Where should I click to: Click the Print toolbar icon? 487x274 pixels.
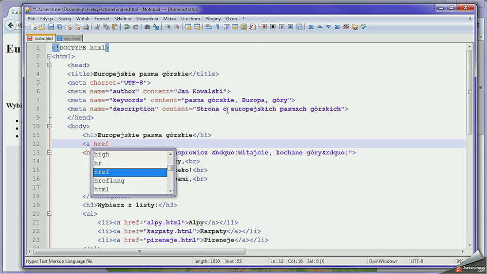click(86, 27)
